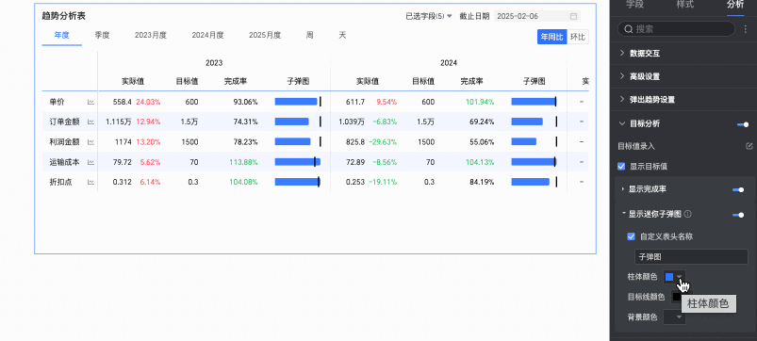The height and width of the screenshot is (341, 757).
Task: Switch to the 年度 tab
Action: (62, 35)
